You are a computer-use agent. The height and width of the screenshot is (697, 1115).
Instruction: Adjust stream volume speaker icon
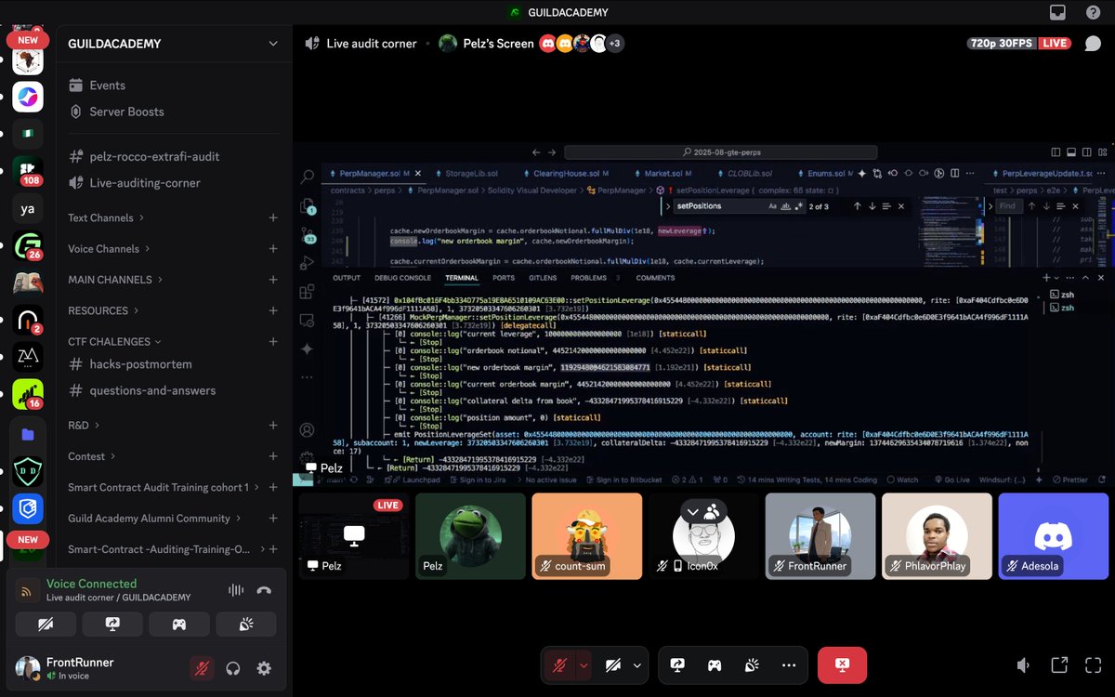1023,665
